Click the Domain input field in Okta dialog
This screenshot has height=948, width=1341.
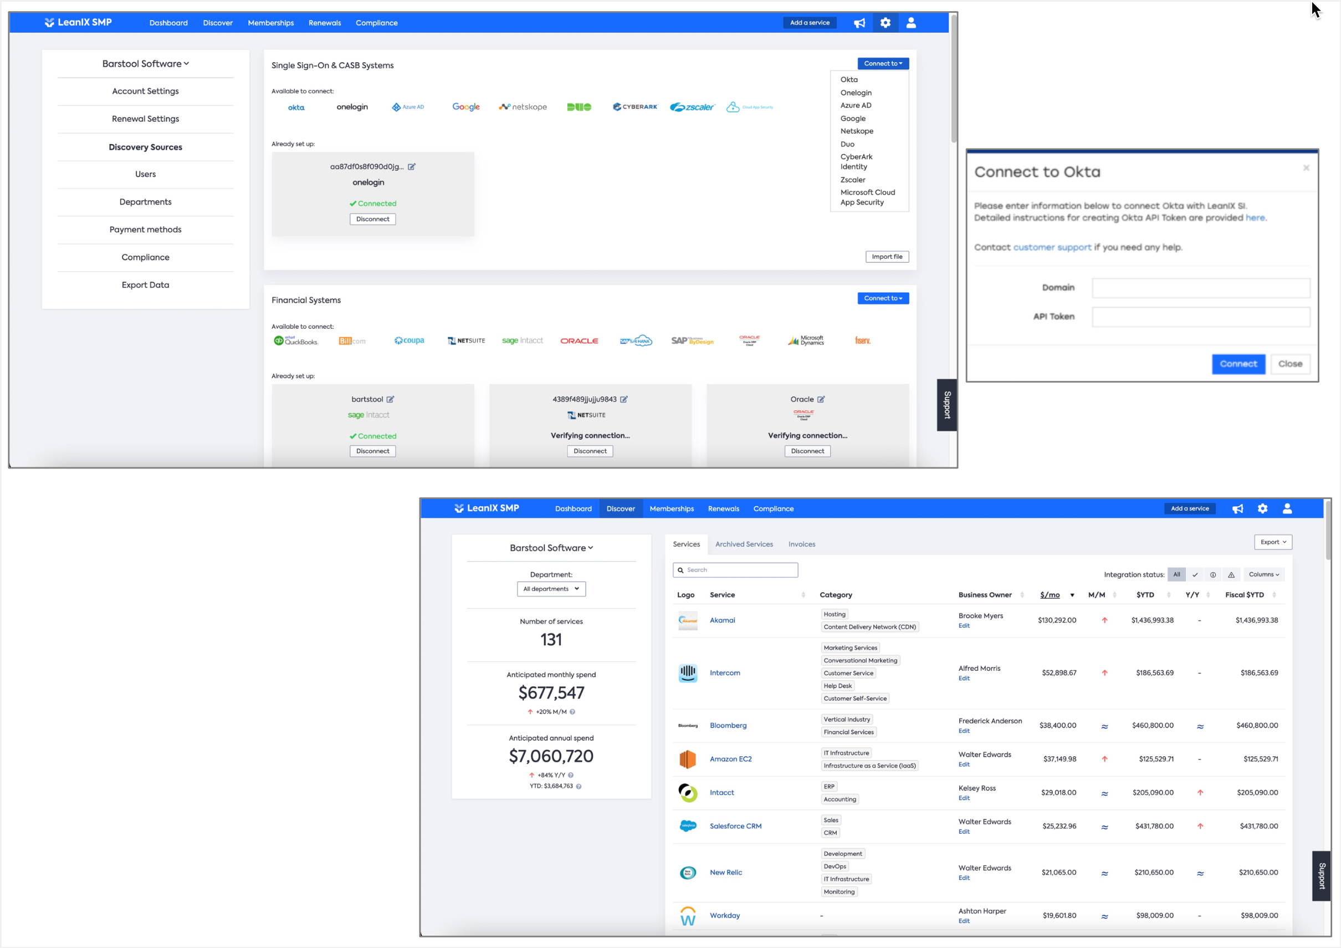click(x=1200, y=288)
